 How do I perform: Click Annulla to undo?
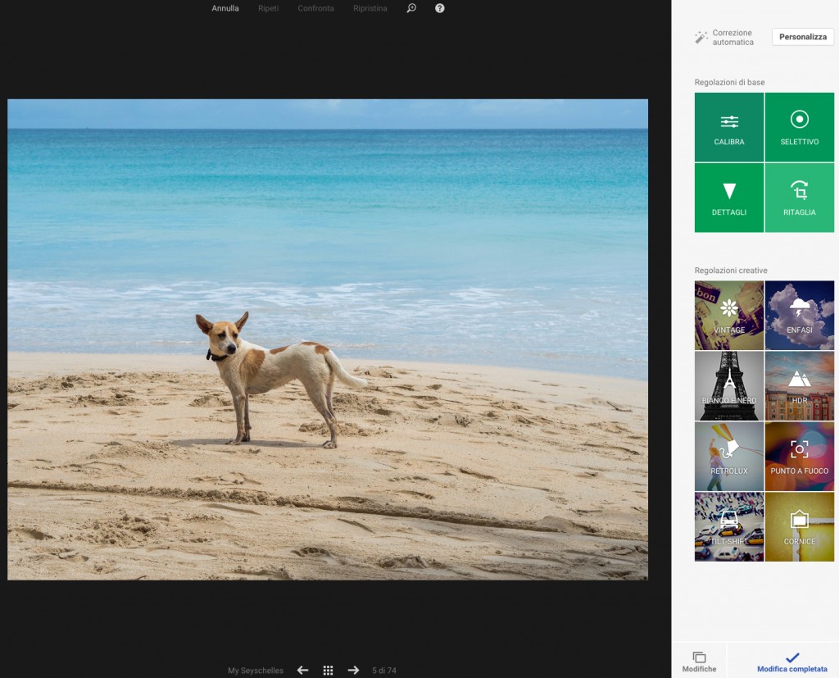[225, 8]
